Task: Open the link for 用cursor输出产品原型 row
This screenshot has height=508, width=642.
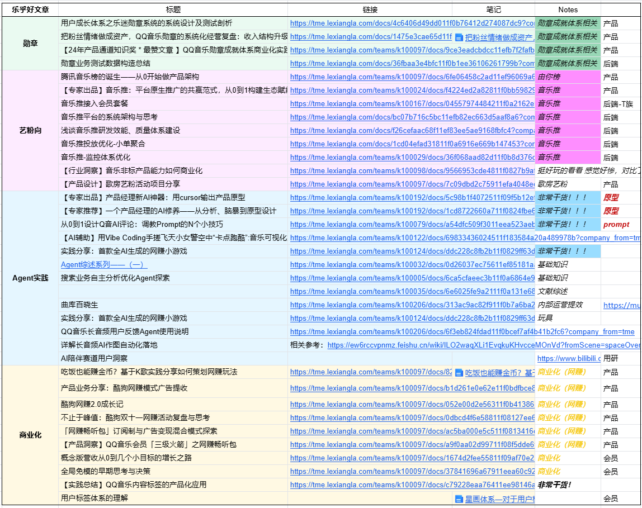Action: 412,198
